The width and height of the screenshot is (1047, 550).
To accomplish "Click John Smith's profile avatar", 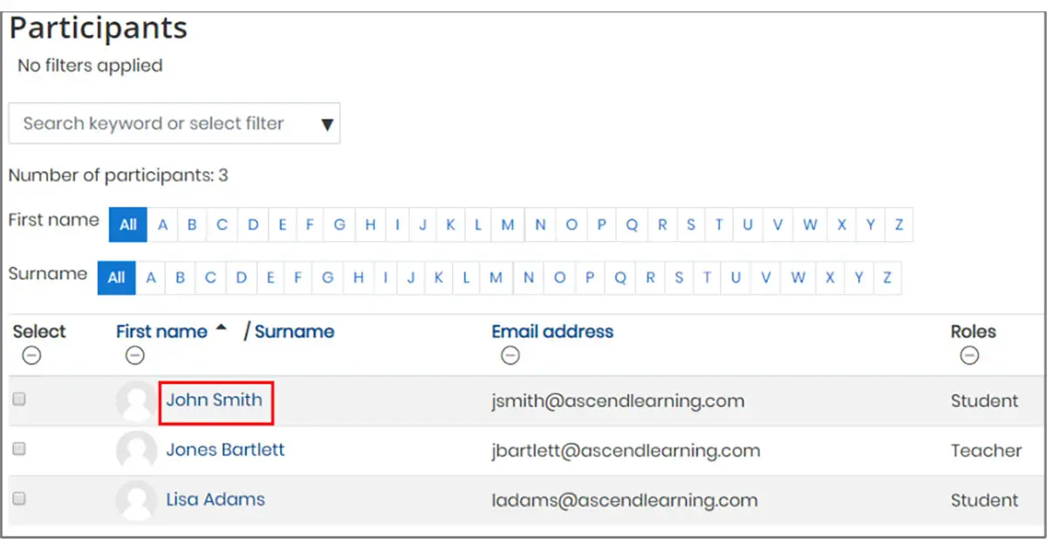I will (x=136, y=400).
